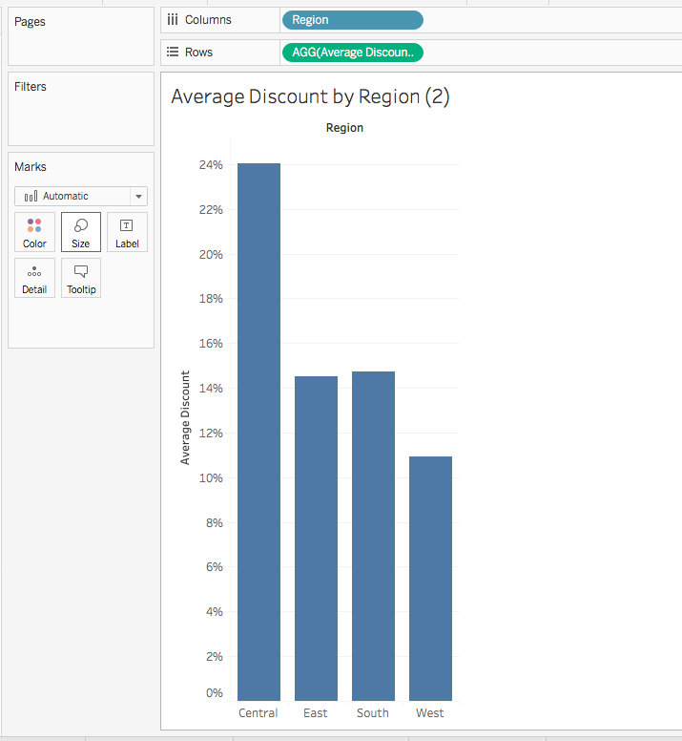The width and height of the screenshot is (682, 741).
Task: Open the Label marks card button
Action: tap(127, 232)
